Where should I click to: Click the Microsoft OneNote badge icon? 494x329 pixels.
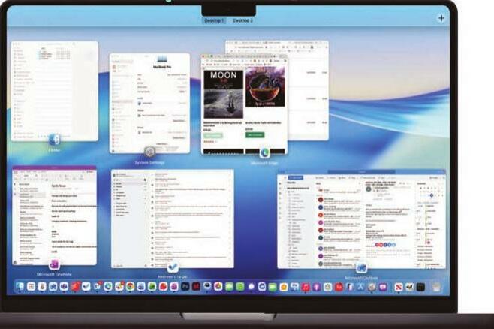[x=54, y=264]
